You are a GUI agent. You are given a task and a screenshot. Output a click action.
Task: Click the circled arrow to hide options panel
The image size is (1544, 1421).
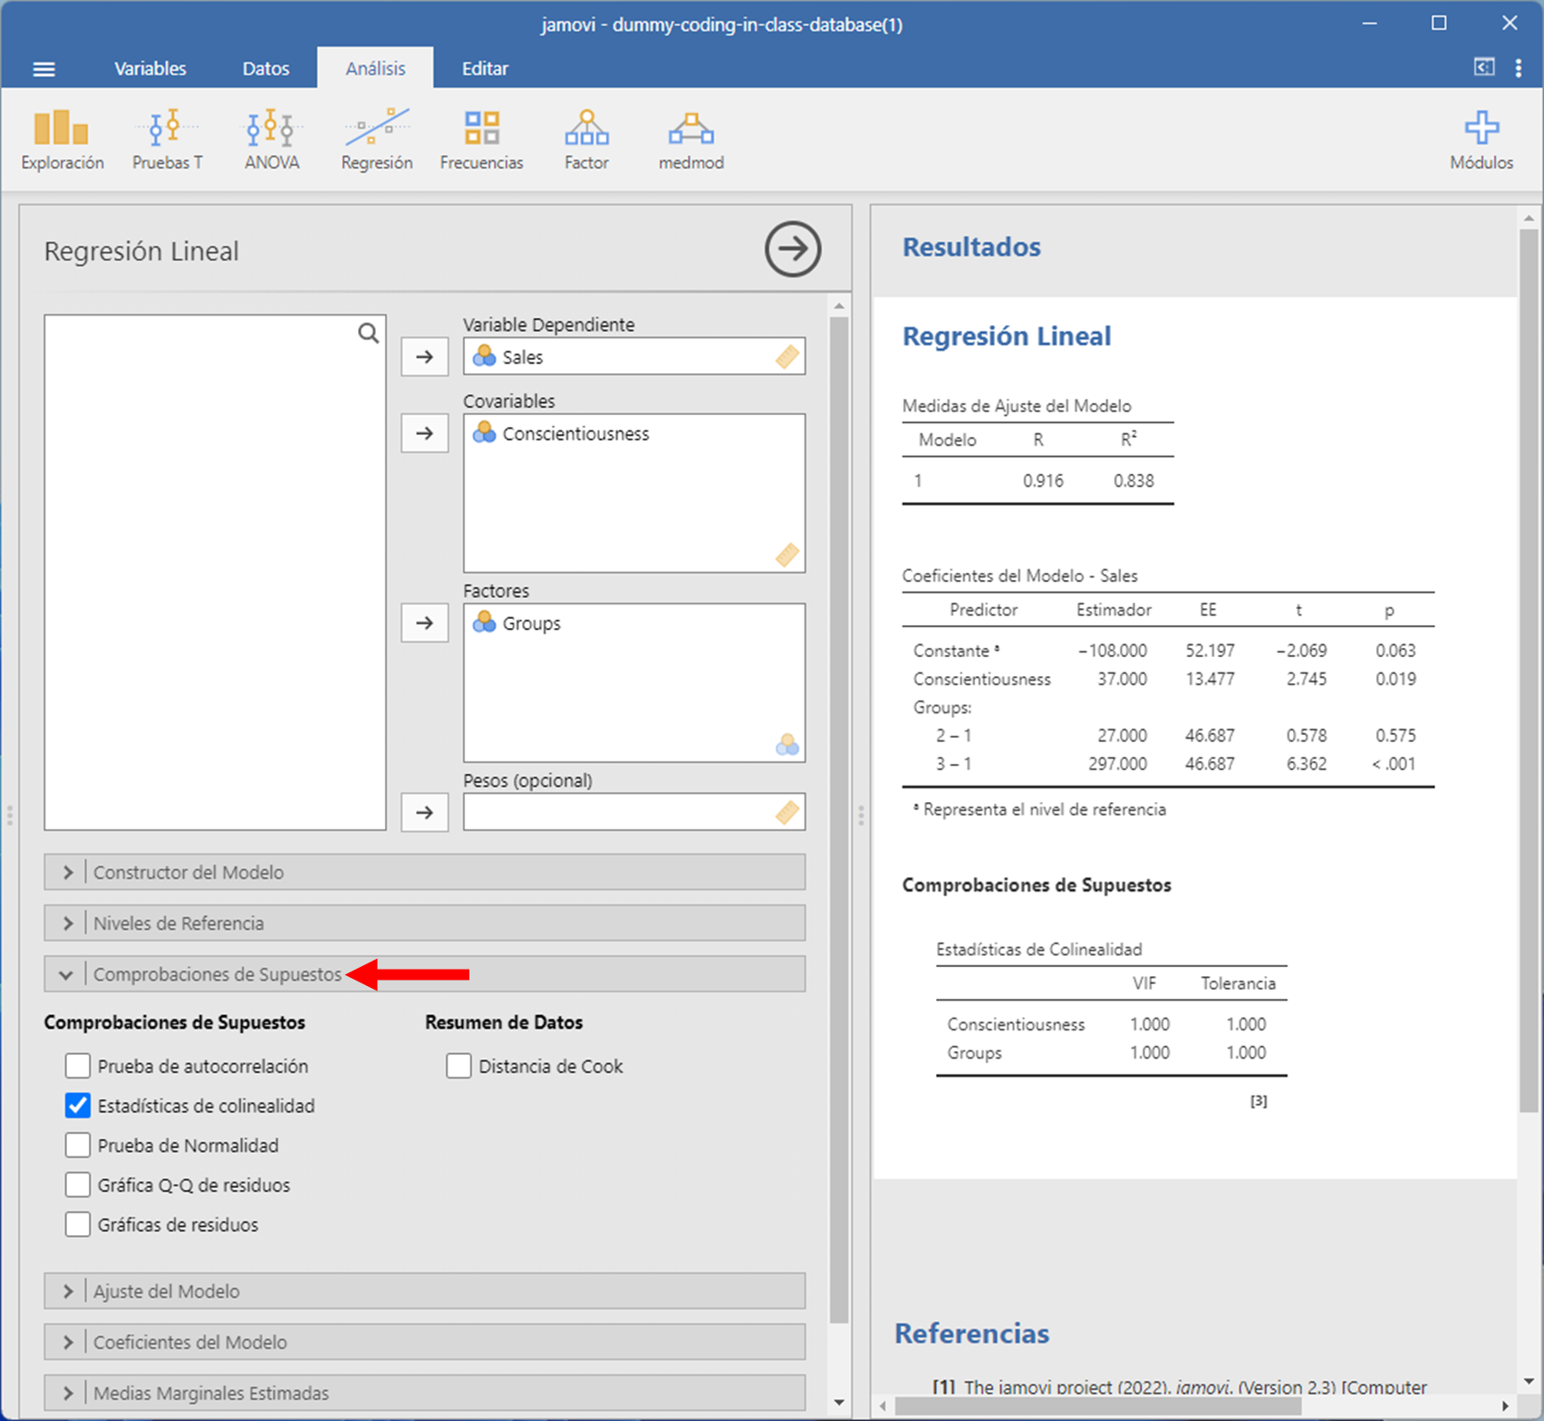[792, 249]
